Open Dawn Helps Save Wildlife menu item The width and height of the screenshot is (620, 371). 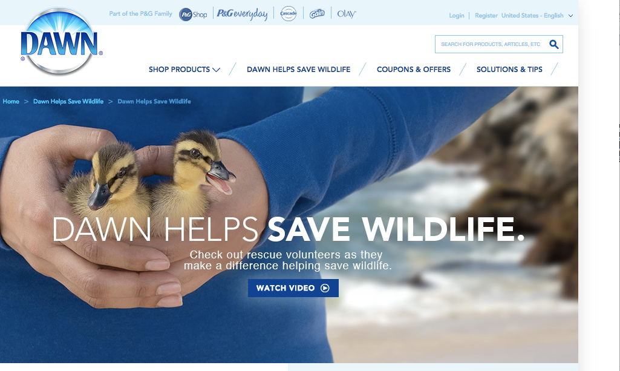coord(299,69)
